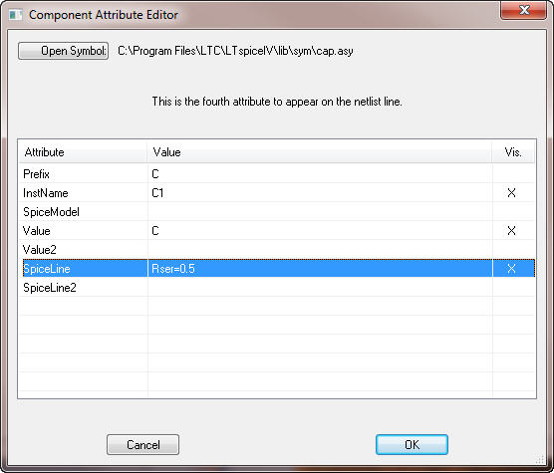This screenshot has height=473, width=554.
Task: Click the Vis. column header
Action: point(513,152)
